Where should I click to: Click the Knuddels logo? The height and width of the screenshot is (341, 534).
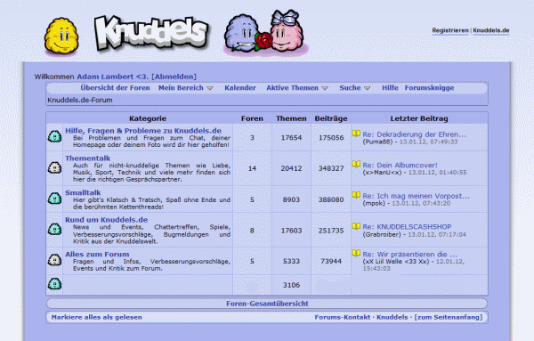tap(151, 33)
